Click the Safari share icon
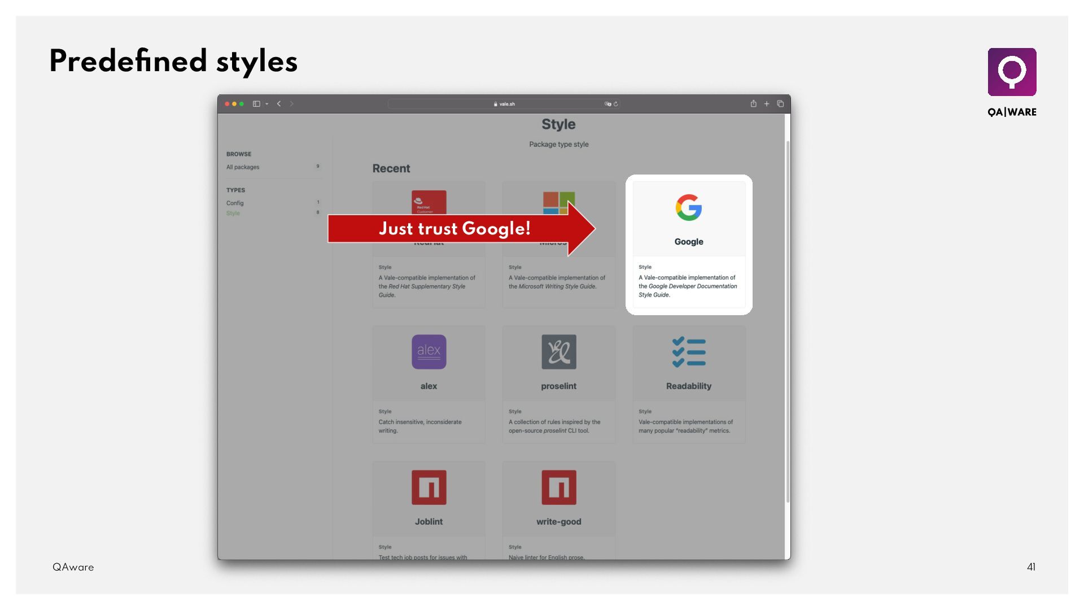 [x=753, y=104]
